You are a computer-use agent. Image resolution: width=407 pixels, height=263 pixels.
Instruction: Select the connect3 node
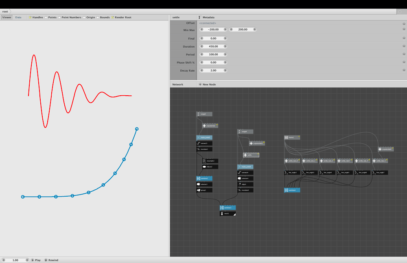[204, 143]
